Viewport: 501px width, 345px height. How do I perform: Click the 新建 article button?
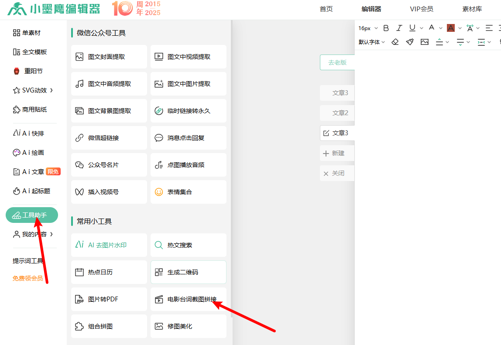[337, 154]
